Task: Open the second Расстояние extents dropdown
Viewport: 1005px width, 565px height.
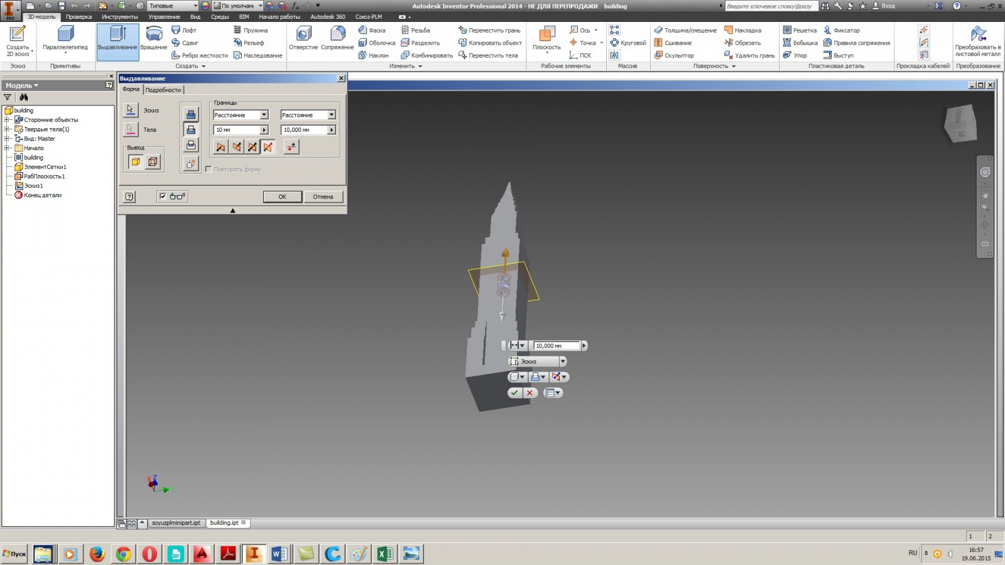Action: coord(332,115)
